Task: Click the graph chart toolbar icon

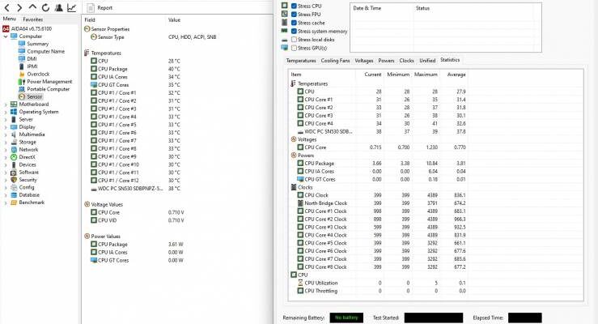Action: tap(72, 7)
